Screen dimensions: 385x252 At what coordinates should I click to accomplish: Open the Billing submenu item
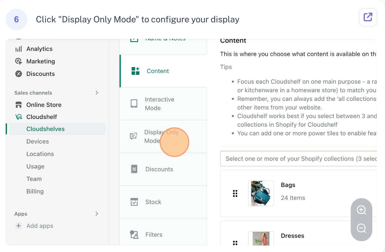(x=35, y=191)
